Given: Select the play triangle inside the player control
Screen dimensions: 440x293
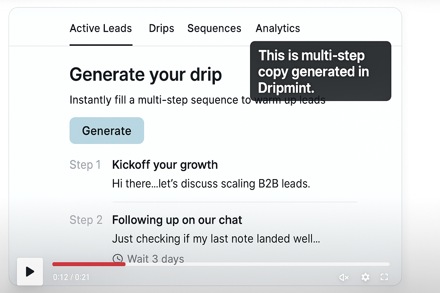Looking at the screenshot, I should click(x=30, y=272).
